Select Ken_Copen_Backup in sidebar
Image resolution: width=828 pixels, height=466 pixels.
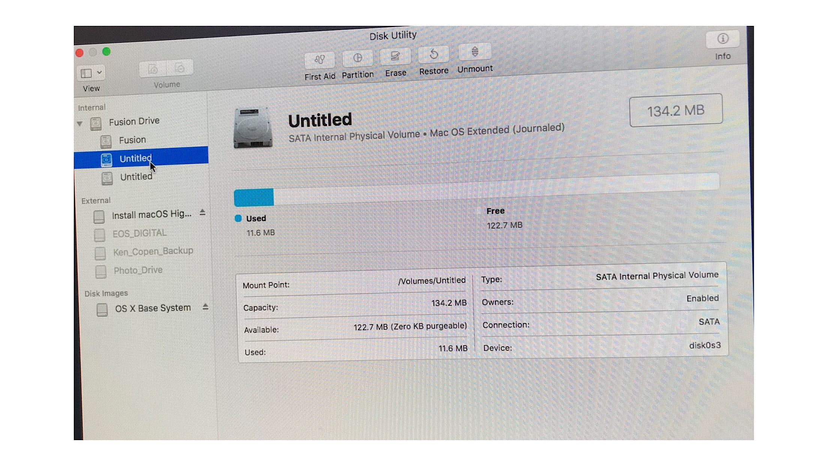153,251
